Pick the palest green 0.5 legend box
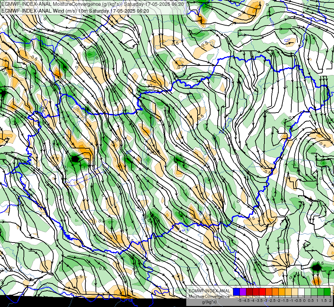 click(308, 292)
